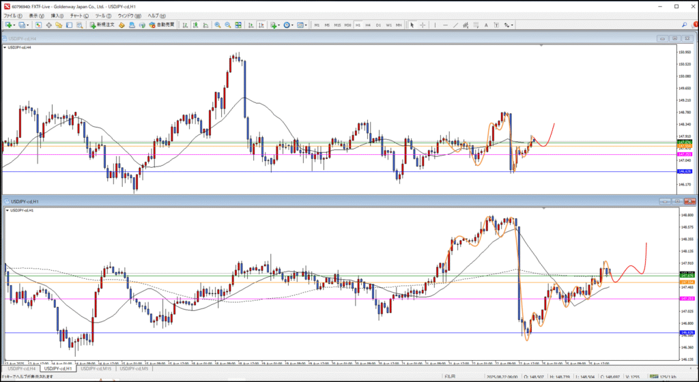Viewport: 699px width, 382px height.
Task: Click the MetaEditor yellow book icon
Action: [x=122, y=25]
